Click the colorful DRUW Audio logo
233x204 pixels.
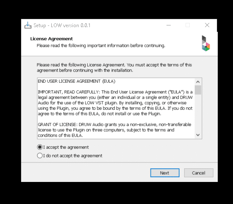point(206,43)
